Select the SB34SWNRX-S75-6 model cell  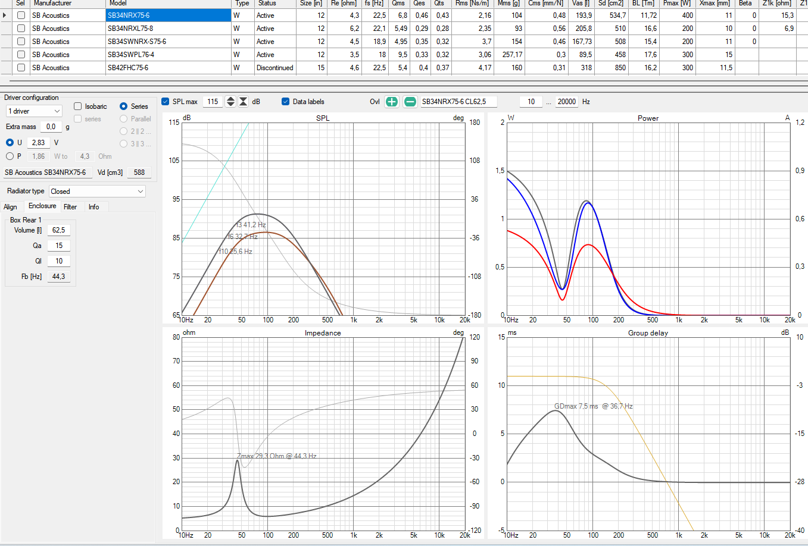168,42
